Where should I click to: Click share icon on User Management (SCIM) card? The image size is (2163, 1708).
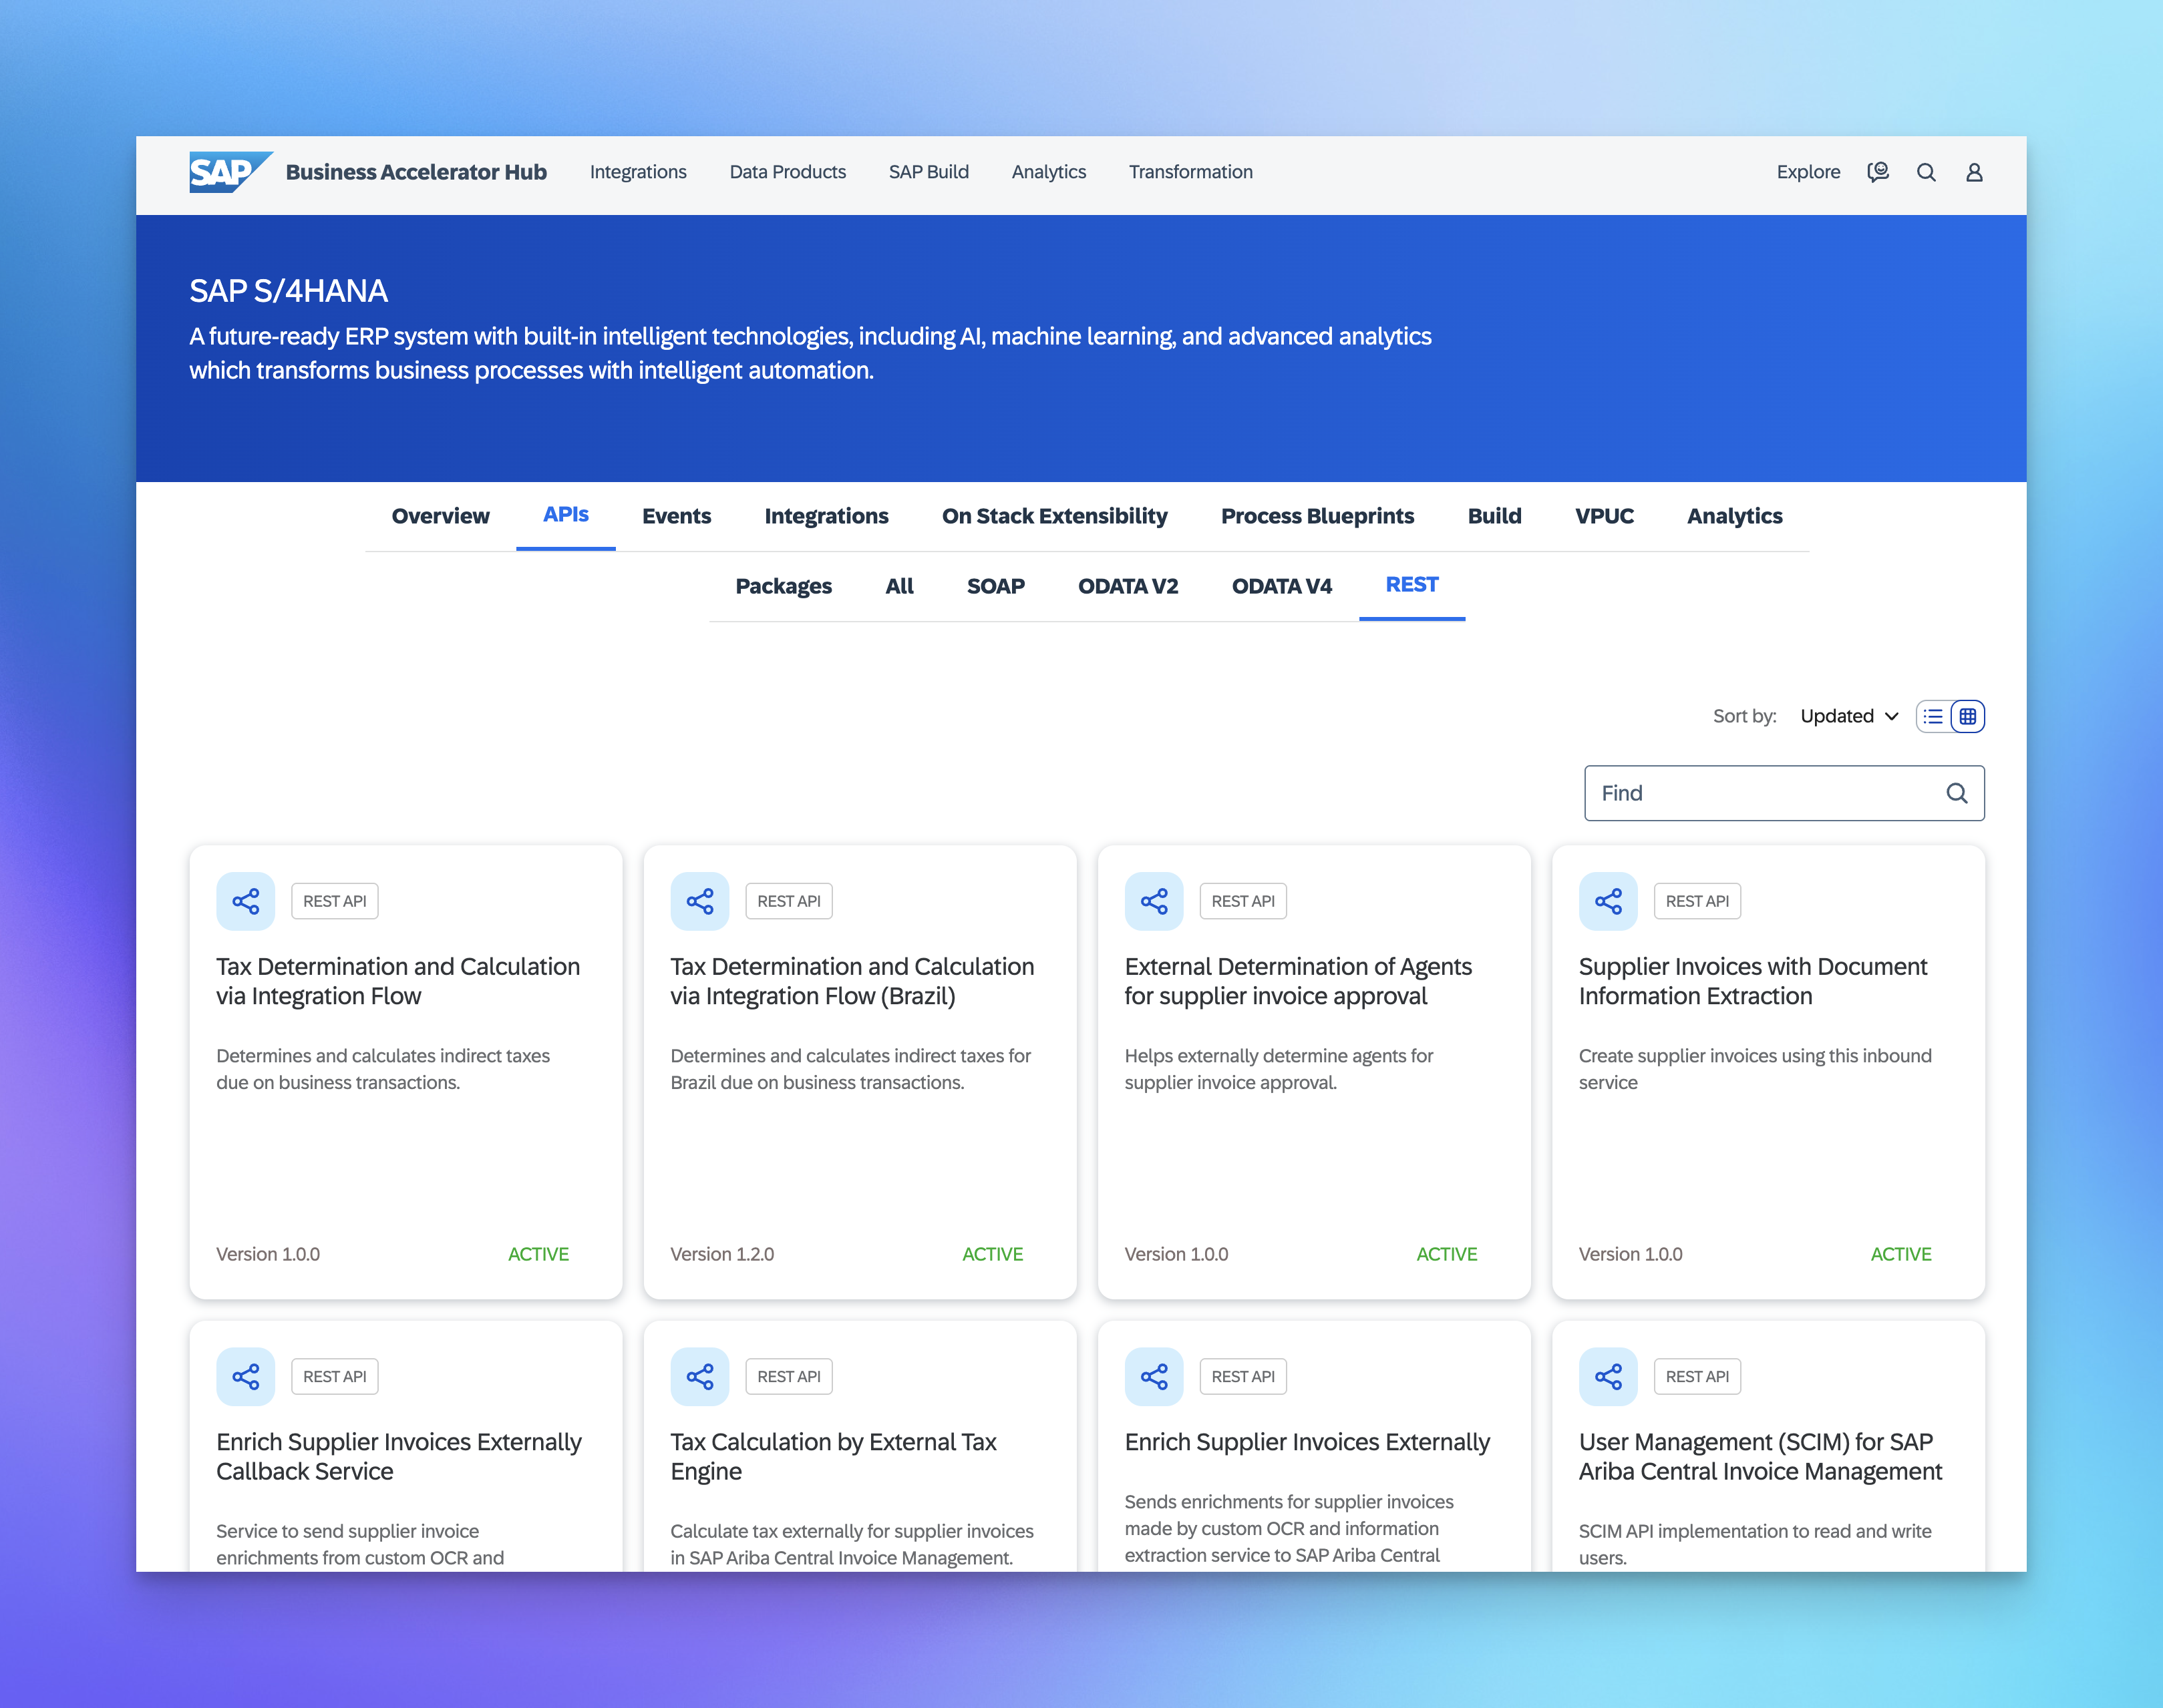[1608, 1376]
